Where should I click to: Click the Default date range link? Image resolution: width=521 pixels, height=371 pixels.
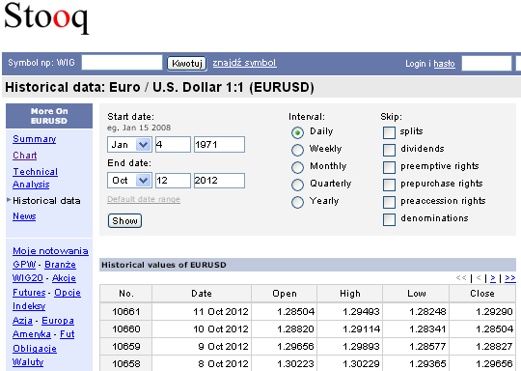[x=144, y=199]
